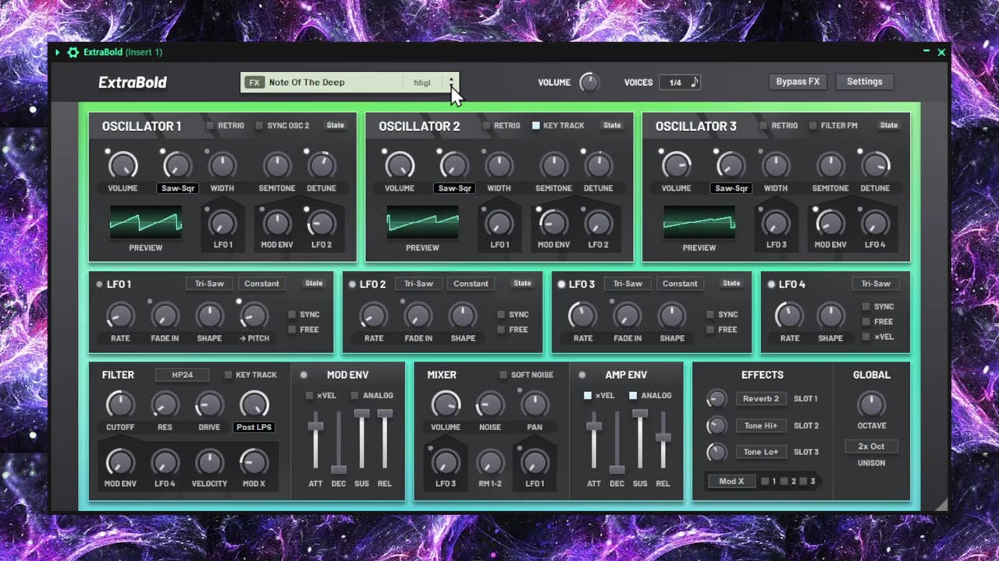Click Effects Slot 1 amount knob

pos(716,399)
